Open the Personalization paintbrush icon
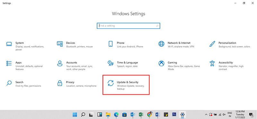Viewport: 257px width, 119px height. (212, 44)
